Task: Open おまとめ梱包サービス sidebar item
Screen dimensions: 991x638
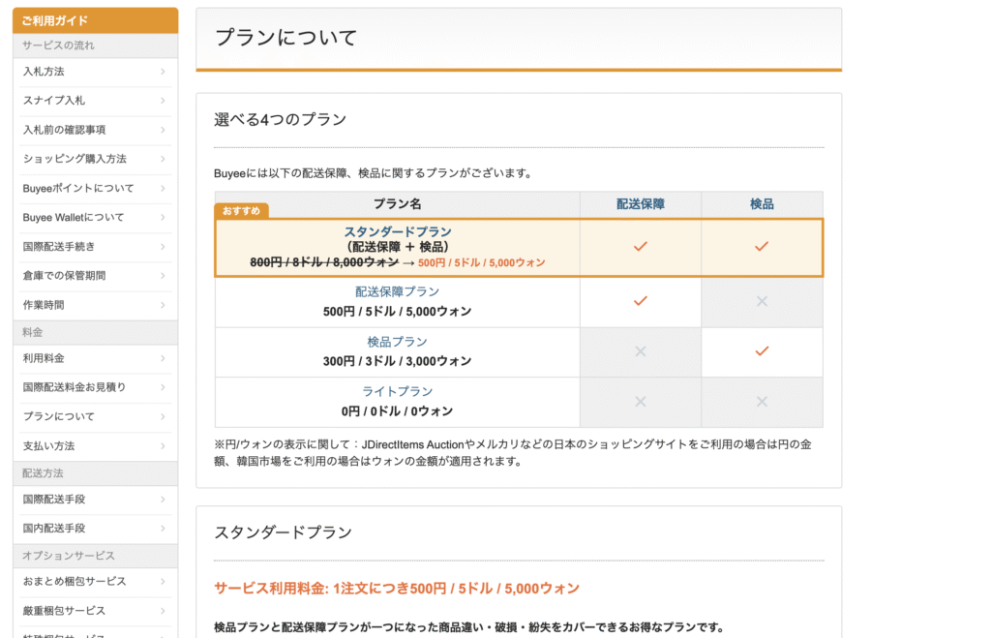Action: [75, 582]
